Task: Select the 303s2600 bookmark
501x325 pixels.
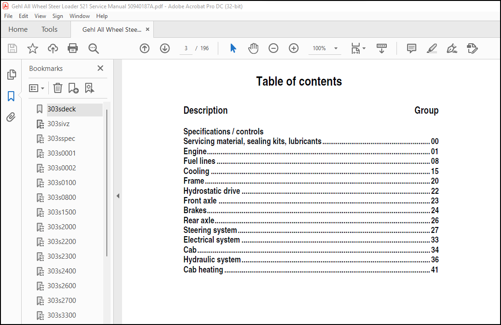Action: coord(62,285)
